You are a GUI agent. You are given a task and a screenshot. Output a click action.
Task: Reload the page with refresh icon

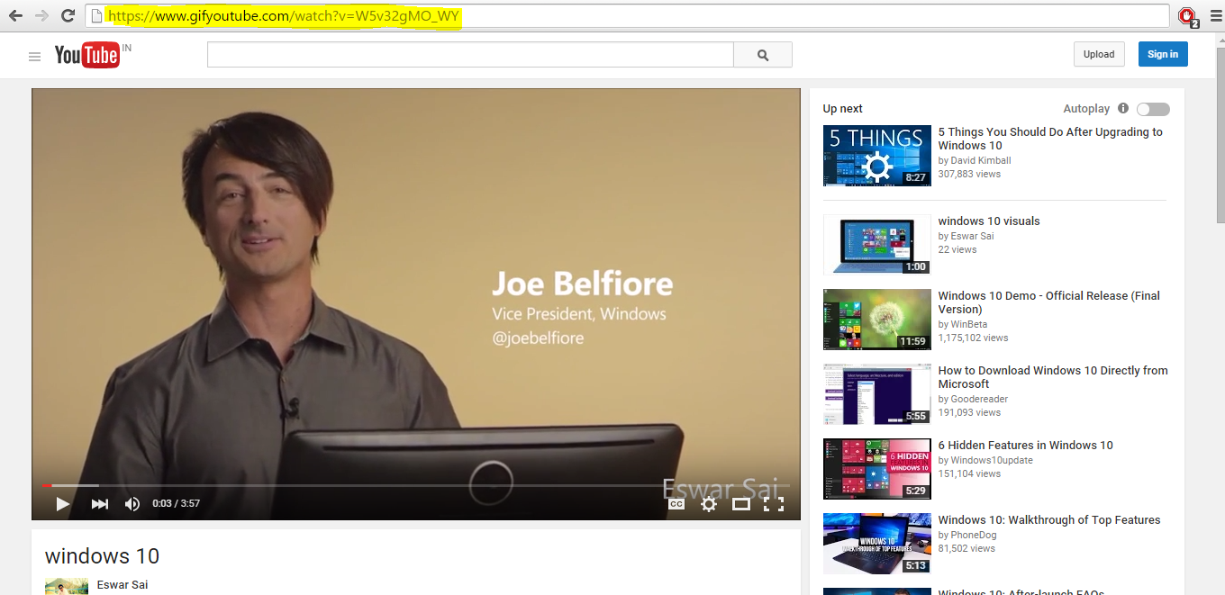pyautogui.click(x=68, y=15)
